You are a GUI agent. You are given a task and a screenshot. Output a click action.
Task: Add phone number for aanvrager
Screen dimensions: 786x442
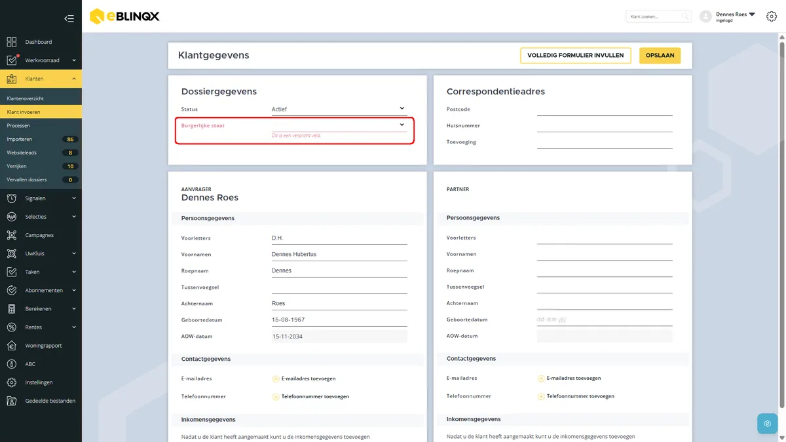tap(310, 397)
